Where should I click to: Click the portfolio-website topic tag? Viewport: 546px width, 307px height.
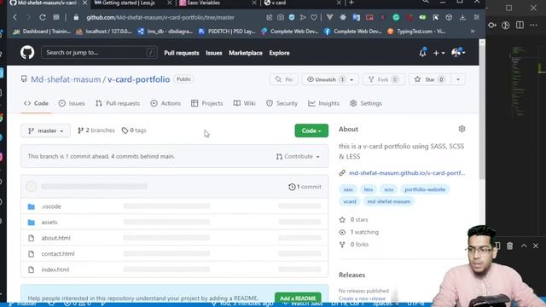click(425, 189)
